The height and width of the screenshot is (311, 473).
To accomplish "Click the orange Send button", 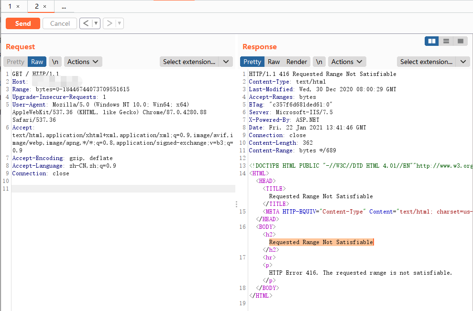I will pyautogui.click(x=23, y=23).
